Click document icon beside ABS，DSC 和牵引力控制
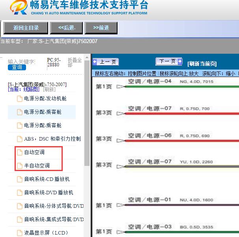This screenshot has width=239, height=237. (x=19, y=139)
